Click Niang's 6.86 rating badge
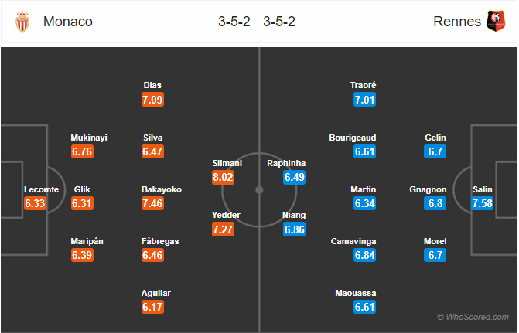 294,229
